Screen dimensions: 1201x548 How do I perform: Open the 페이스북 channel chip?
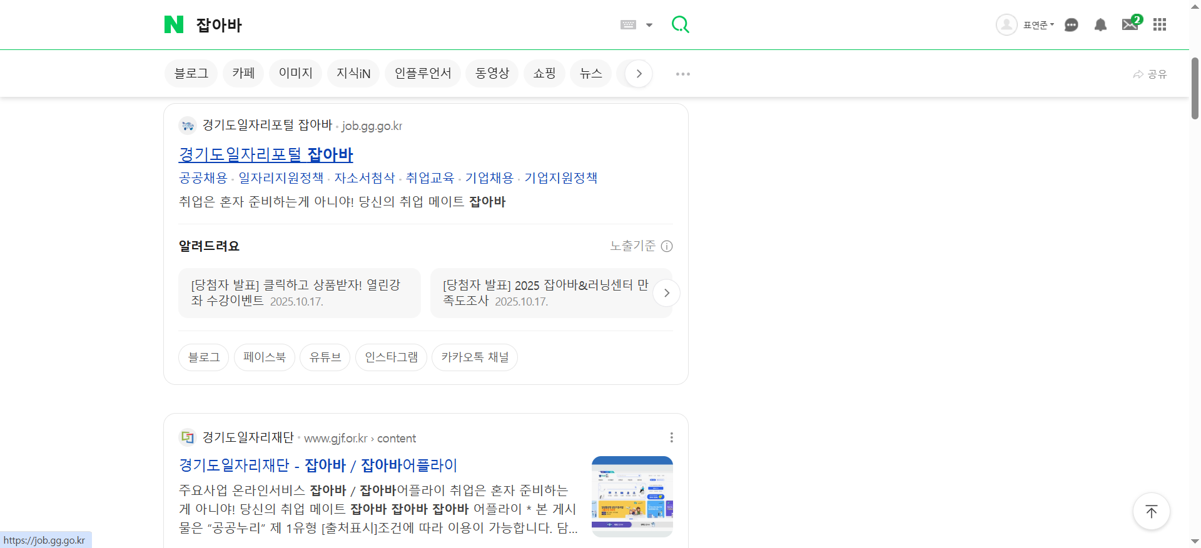coord(265,357)
